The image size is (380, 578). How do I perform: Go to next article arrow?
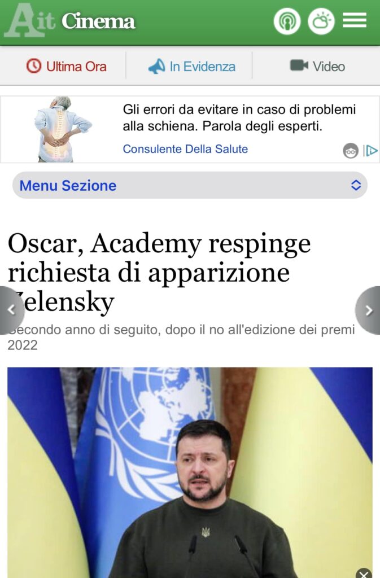[368, 310]
